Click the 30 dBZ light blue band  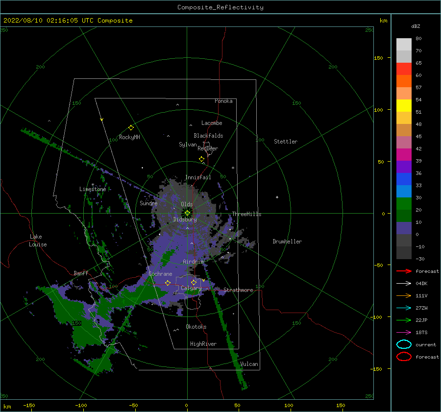point(404,191)
